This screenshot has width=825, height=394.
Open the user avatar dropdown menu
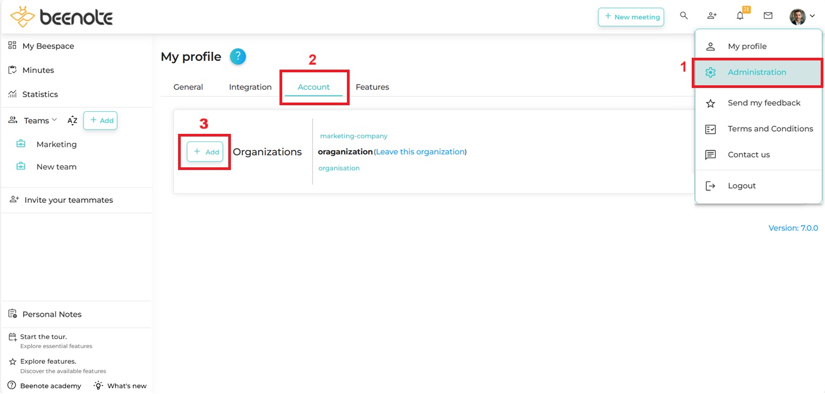pos(802,17)
